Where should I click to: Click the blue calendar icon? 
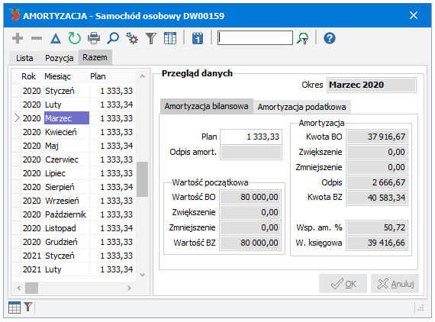pos(198,38)
